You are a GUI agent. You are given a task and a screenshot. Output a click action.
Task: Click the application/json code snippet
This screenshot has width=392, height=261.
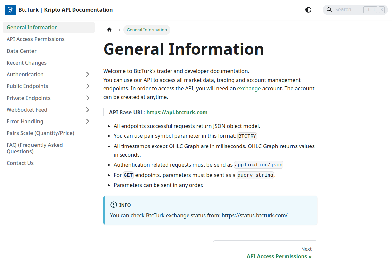pyautogui.click(x=259, y=165)
